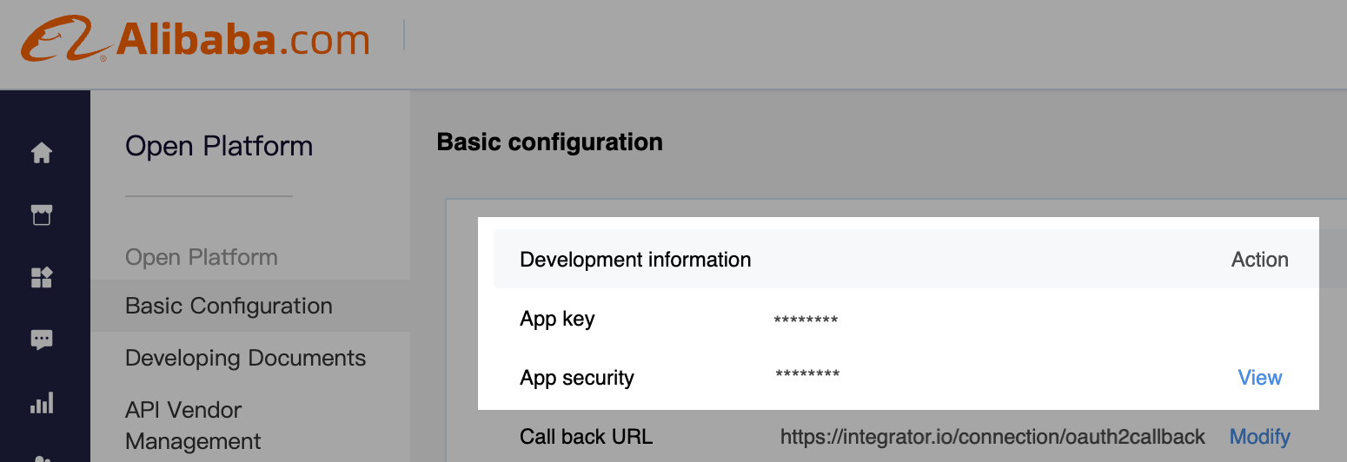The image size is (1347, 462).
Task: Click the integrator.io callback URL text
Action: coord(993,437)
